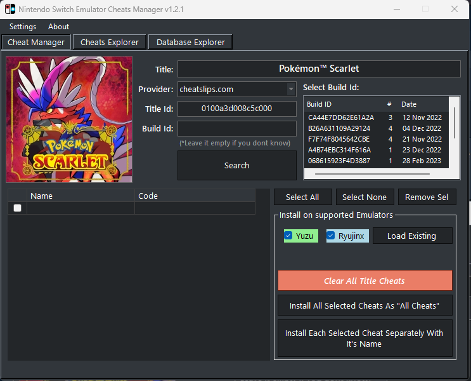Install each selected cheat separately with its name
Screen dimensions: 471x381
365,338
